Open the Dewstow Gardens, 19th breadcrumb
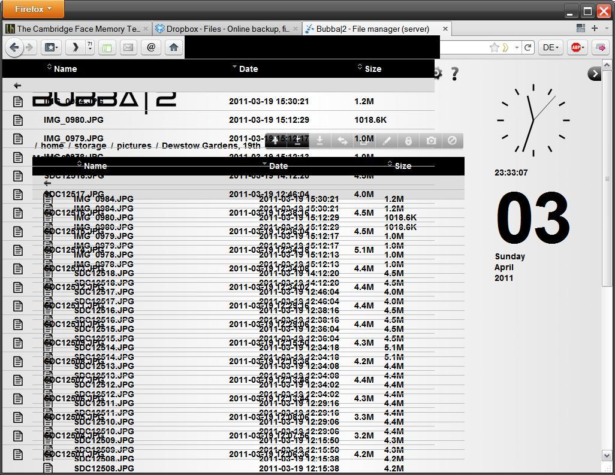This screenshot has width=615, height=475. click(211, 146)
